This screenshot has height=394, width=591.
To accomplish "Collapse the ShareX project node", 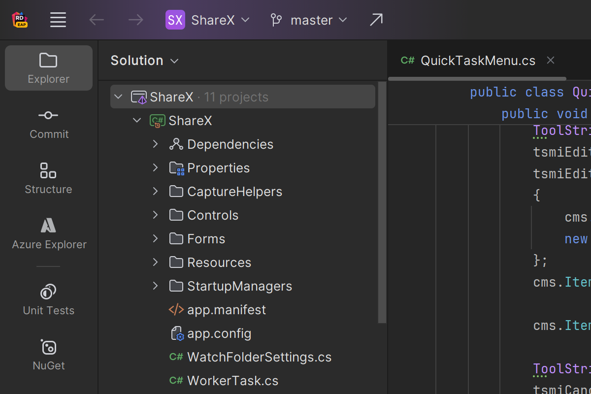I will (137, 120).
